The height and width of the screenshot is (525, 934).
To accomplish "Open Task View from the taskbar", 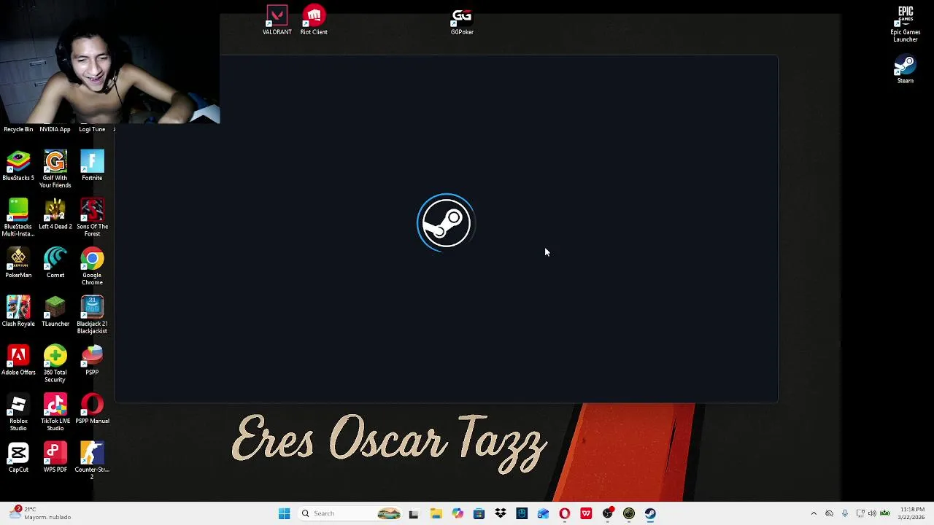I will tap(414, 513).
